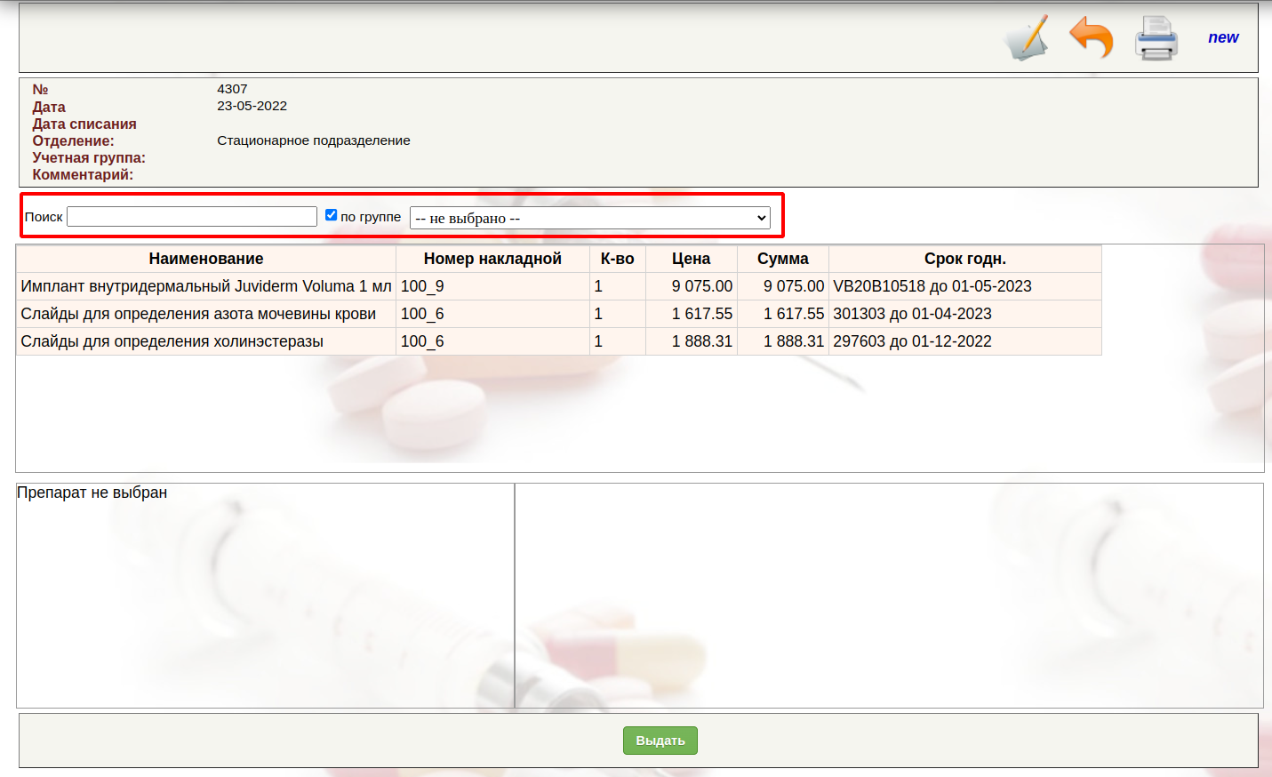Image resolution: width=1272 pixels, height=777 pixels.
Task: Click the Цена column header
Action: [691, 259]
